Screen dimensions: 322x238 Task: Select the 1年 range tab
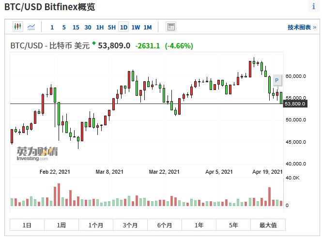tap(199, 225)
